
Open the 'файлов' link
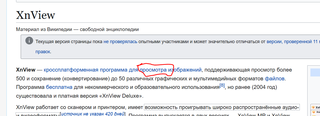click(x=274, y=78)
